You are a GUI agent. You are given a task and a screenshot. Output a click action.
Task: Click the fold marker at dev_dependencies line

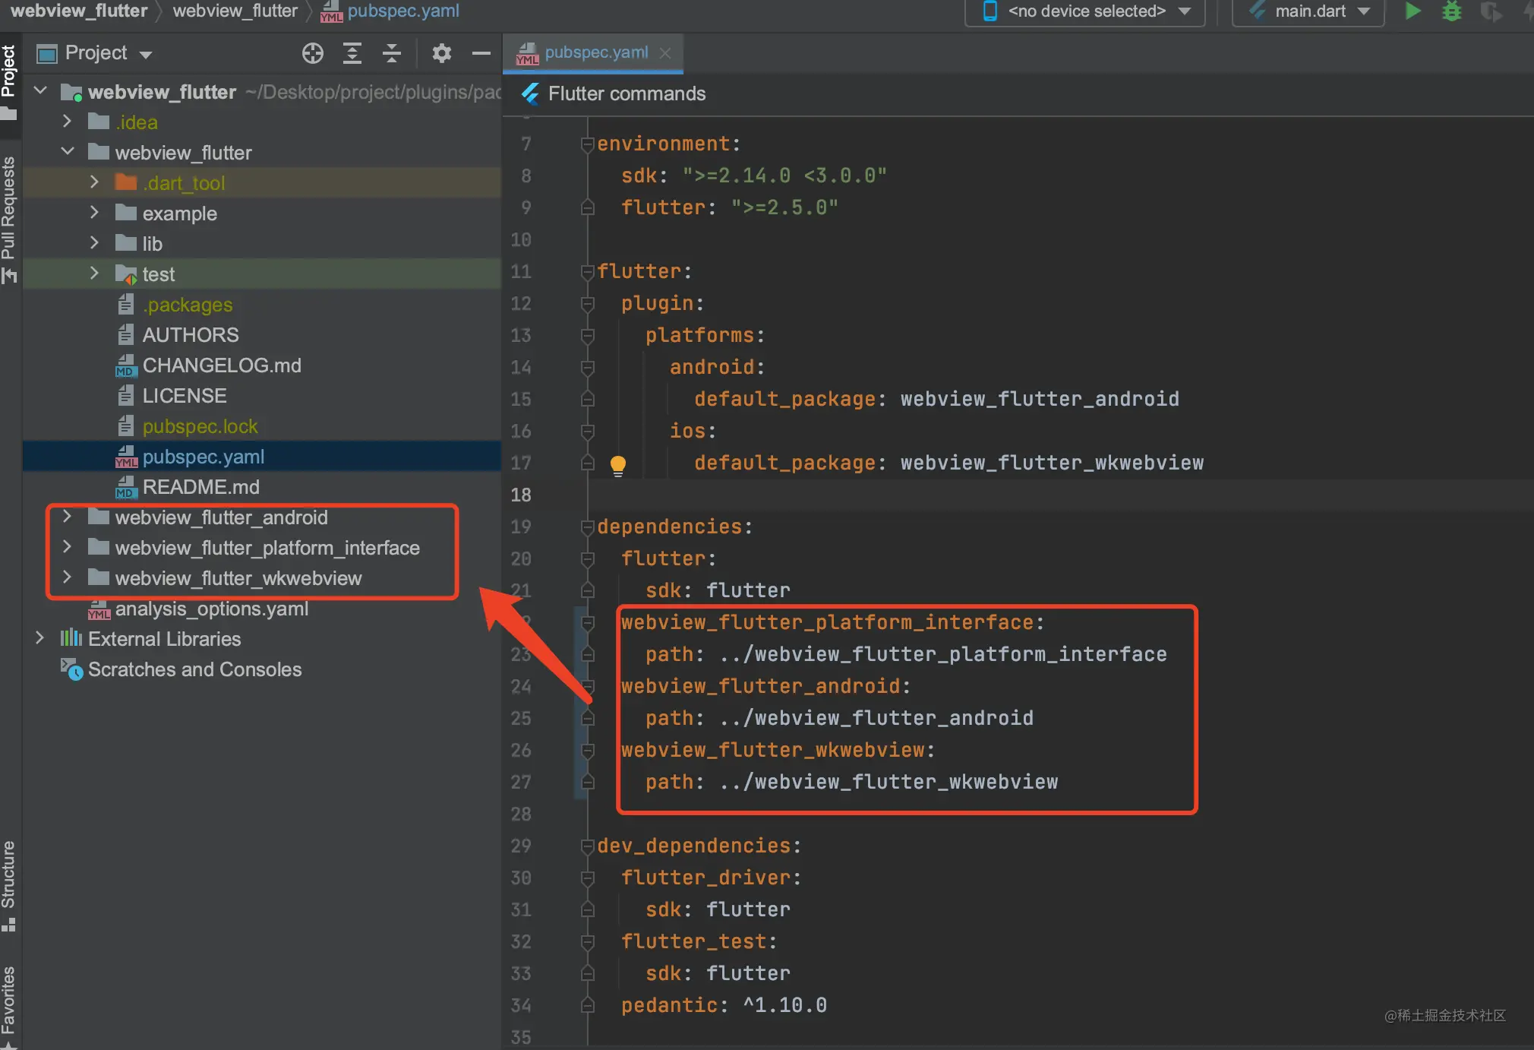click(587, 846)
